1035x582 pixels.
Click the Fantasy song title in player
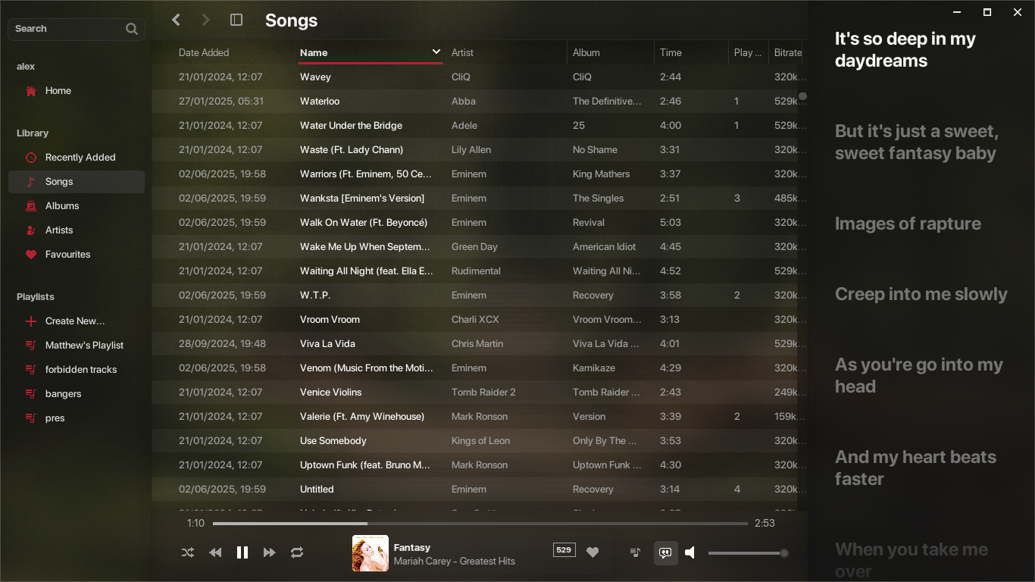point(412,547)
